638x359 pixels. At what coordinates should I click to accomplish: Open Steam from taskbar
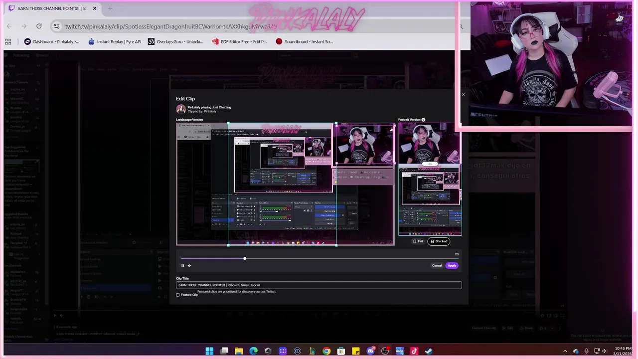tap(429, 351)
